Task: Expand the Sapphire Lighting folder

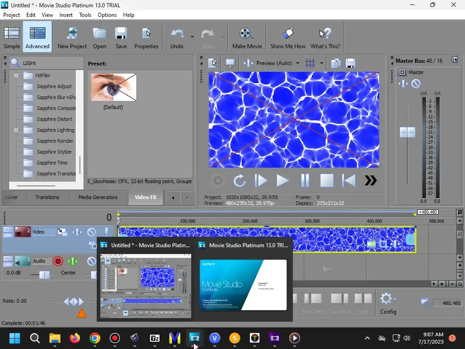Action: pos(16,130)
